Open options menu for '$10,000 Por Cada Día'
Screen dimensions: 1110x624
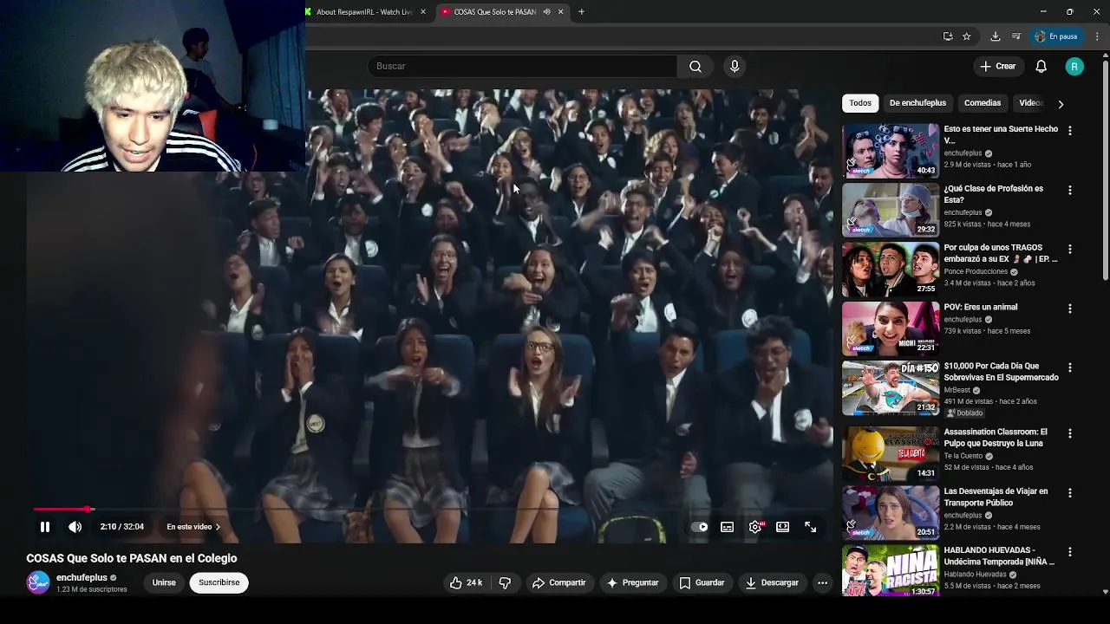pos(1070,367)
